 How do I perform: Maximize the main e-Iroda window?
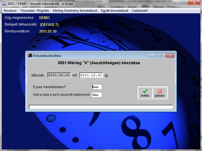point(184,3)
